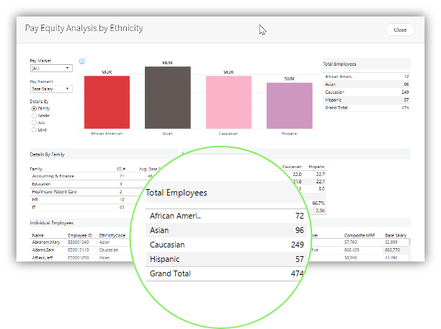The width and height of the screenshot is (441, 329).
Task: Click the Base Salary column header
Action: coord(396,234)
